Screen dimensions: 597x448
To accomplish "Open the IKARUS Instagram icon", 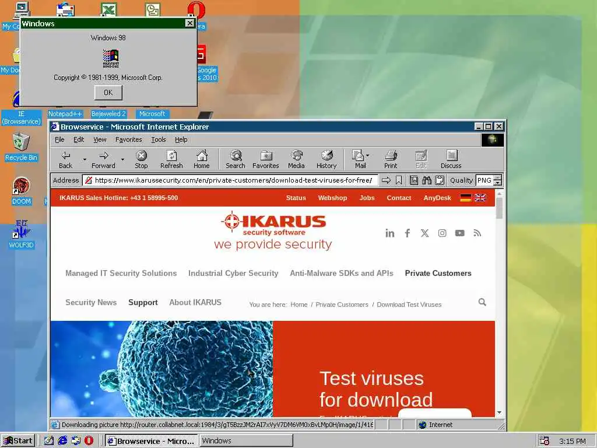I will (442, 233).
